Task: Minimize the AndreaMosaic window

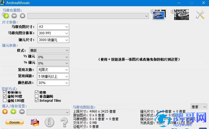Action: point(179,3)
